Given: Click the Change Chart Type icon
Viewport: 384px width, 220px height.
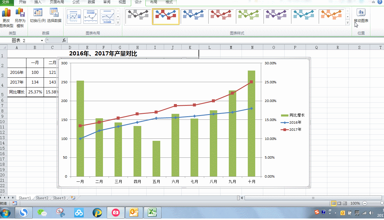Looking at the screenshot, I should 6,13.
